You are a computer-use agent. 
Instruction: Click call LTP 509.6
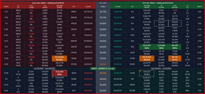pyautogui.click(x=74, y=11)
